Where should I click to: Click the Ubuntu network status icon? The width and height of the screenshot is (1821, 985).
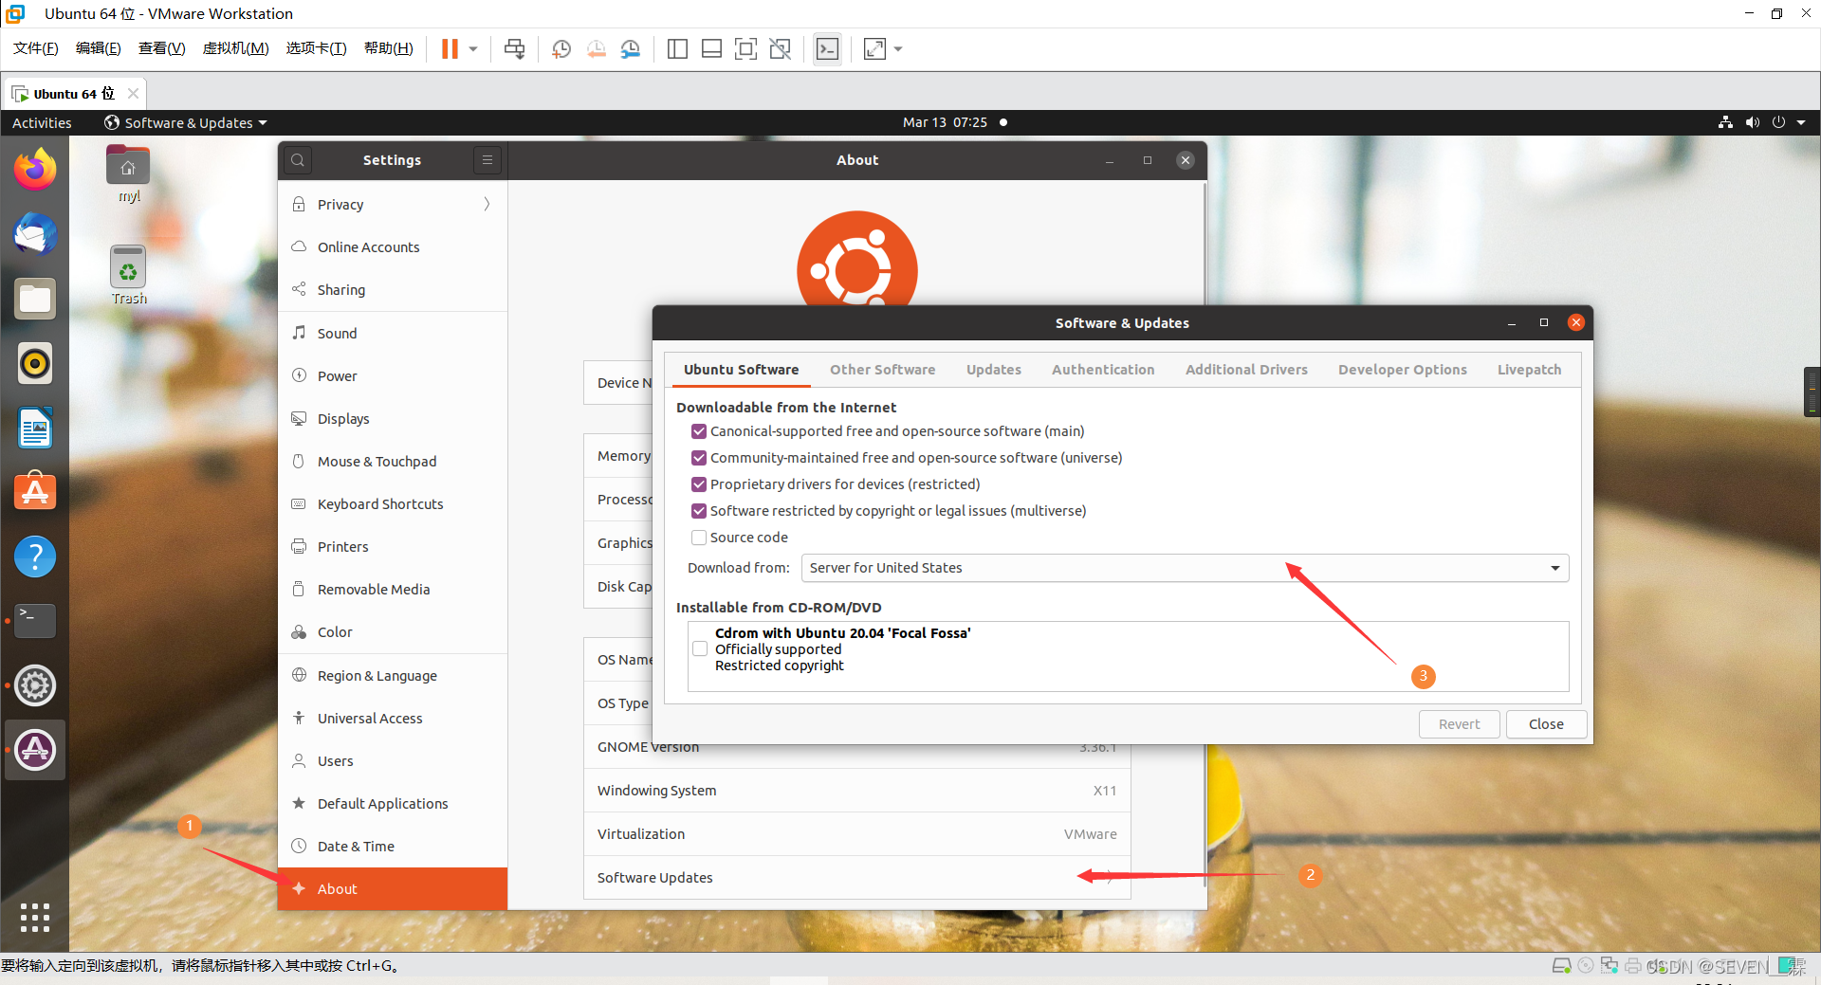(1725, 122)
